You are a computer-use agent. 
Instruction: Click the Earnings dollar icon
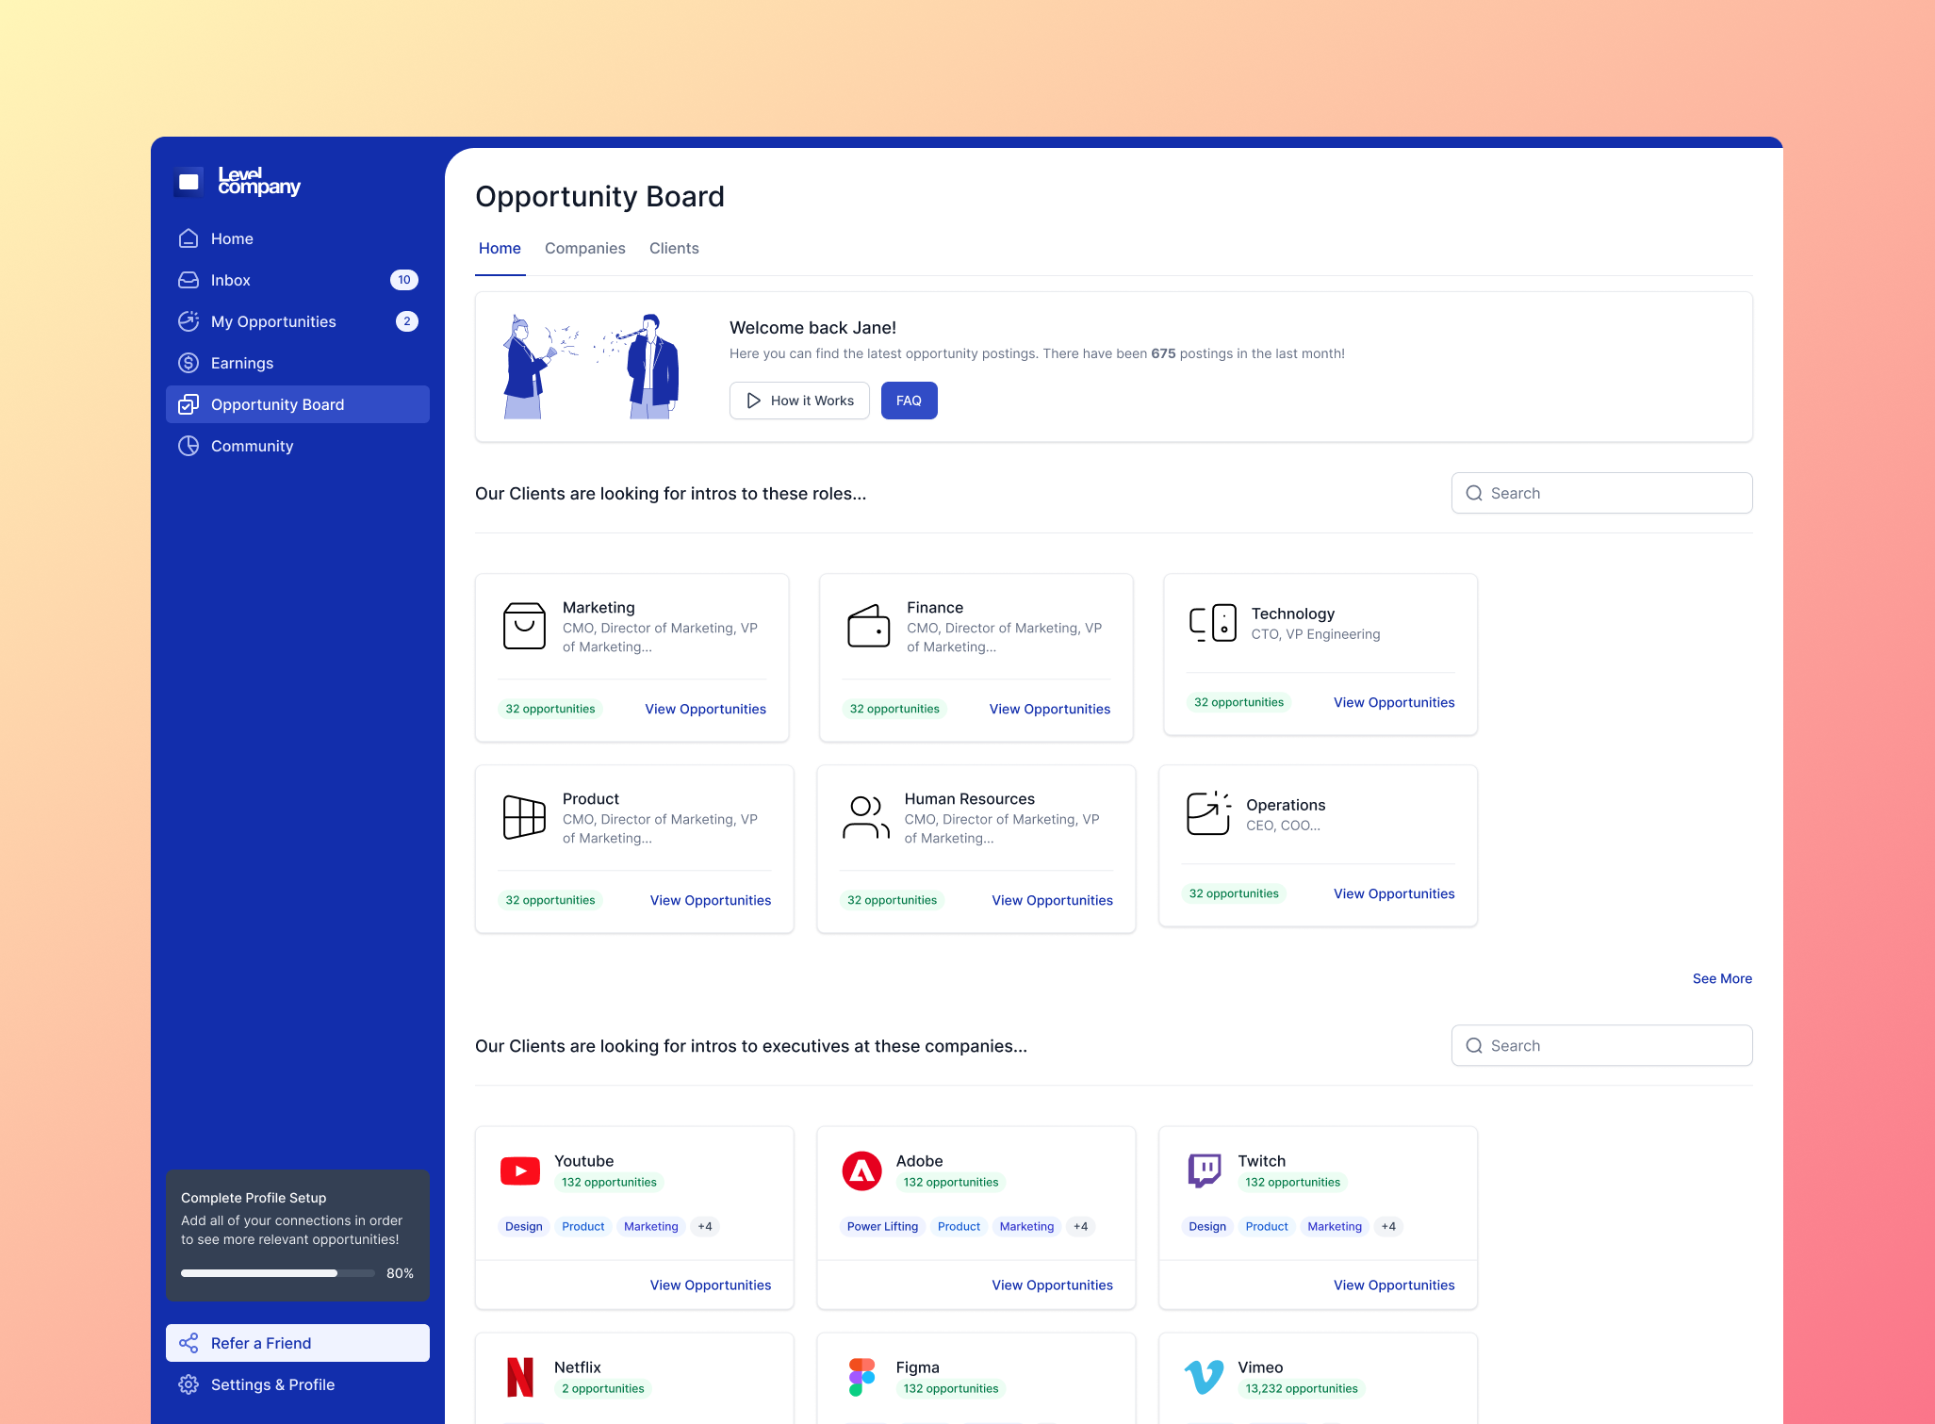189,363
